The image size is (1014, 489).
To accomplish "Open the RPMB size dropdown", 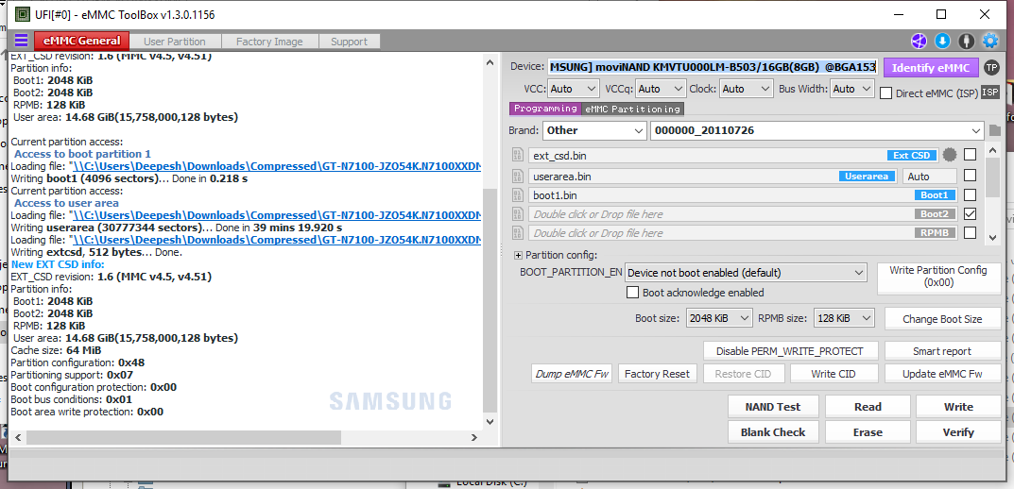I will [844, 318].
